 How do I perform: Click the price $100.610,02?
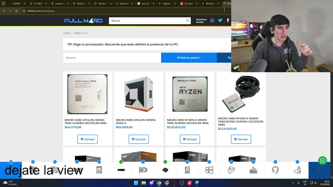coord(176,127)
